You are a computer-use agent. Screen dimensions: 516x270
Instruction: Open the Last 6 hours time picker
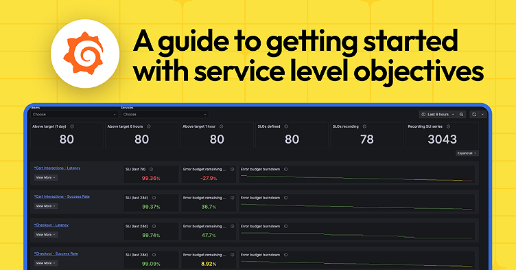pos(438,115)
